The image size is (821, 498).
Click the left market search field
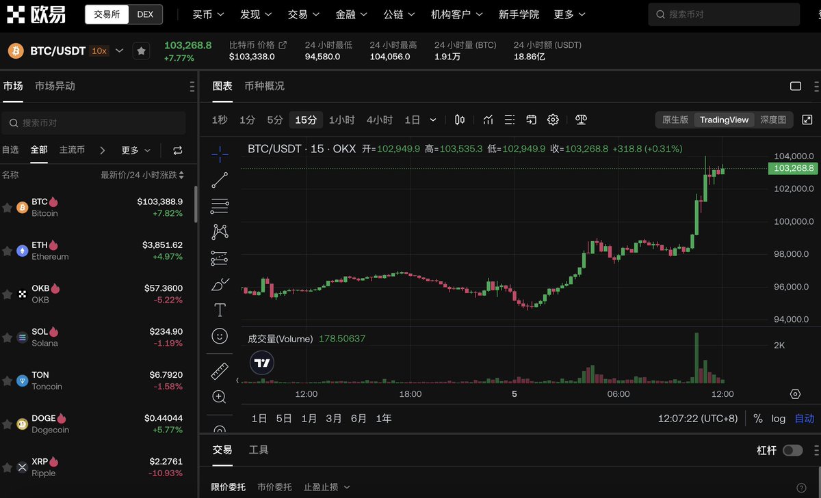(x=94, y=123)
